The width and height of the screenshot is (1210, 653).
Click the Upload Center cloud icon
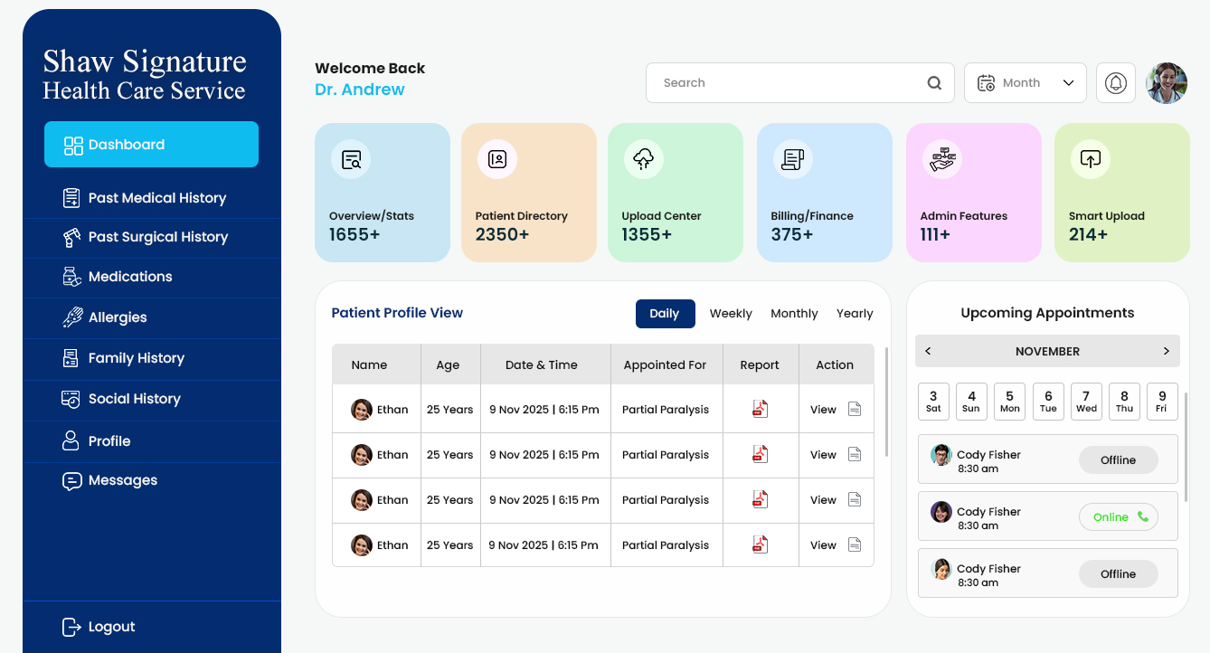click(643, 160)
